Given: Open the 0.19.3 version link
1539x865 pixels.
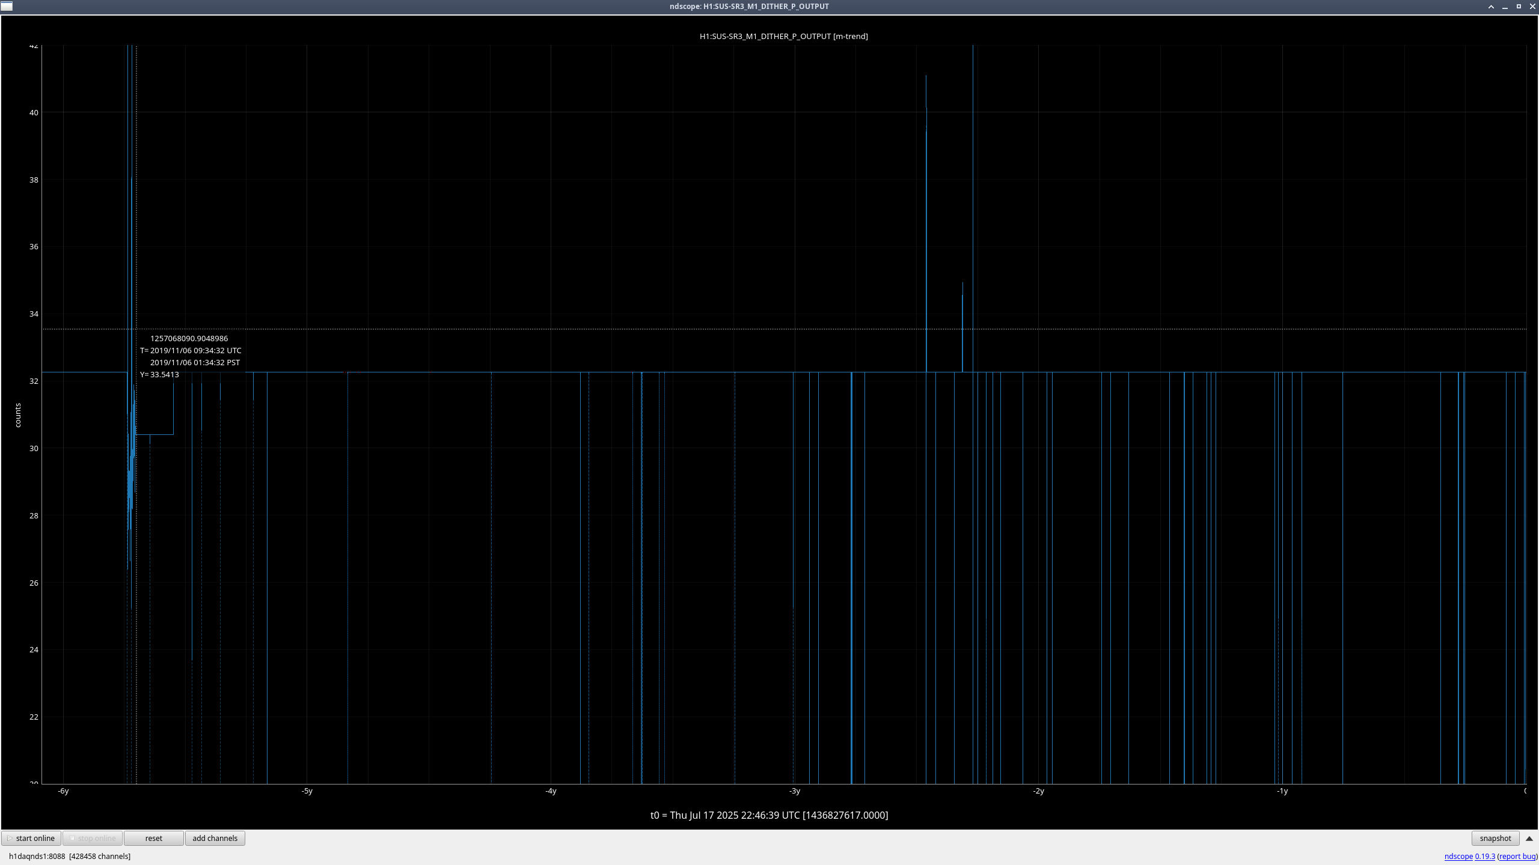Looking at the screenshot, I should pyautogui.click(x=1485, y=856).
